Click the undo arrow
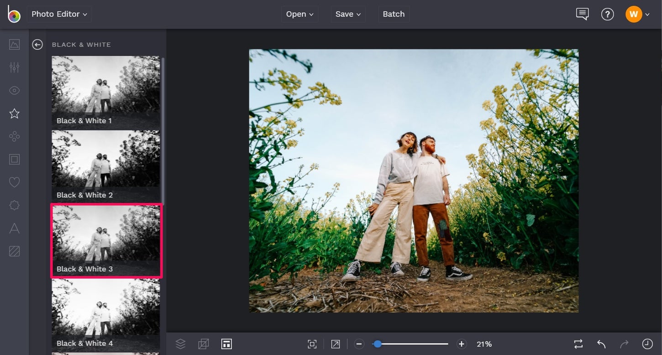This screenshot has width=662, height=355. (600, 344)
